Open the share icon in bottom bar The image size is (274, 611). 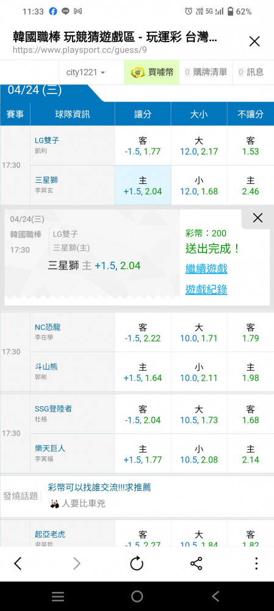point(196,563)
